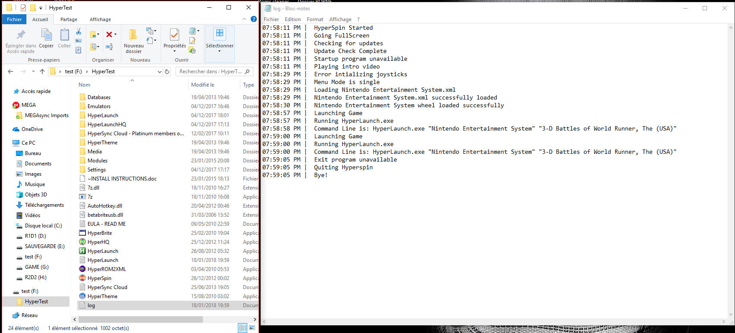This screenshot has height=333, width=735.
Task: Switch to details view in the status bar
Action: 243,328
